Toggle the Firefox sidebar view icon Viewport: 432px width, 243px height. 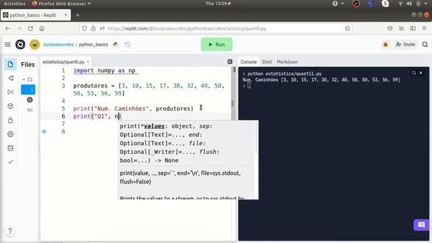pyautogui.click(x=412, y=28)
